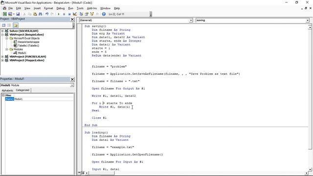Open Object Browser from toolbar icon
The width and height of the screenshot is (313, 176).
click(x=92, y=14)
